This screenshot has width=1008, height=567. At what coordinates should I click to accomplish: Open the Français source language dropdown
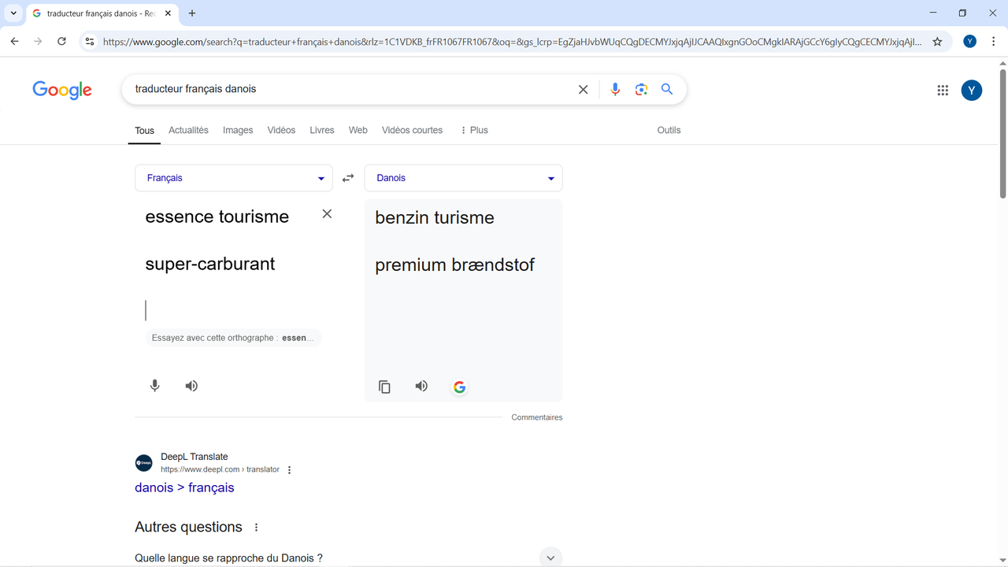[x=234, y=178]
